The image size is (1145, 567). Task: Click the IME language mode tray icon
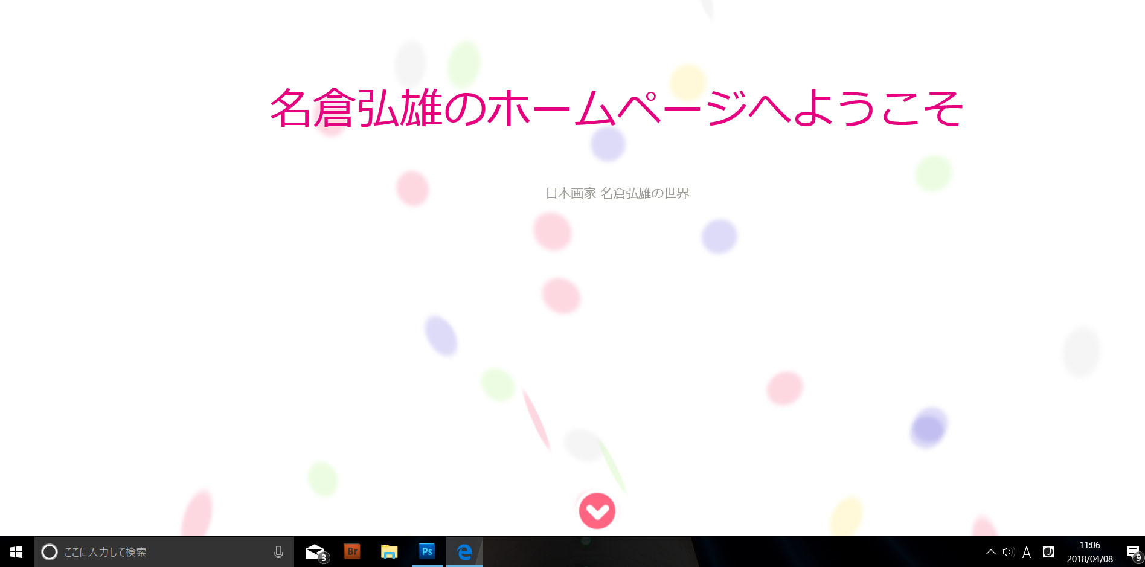[x=1048, y=552]
